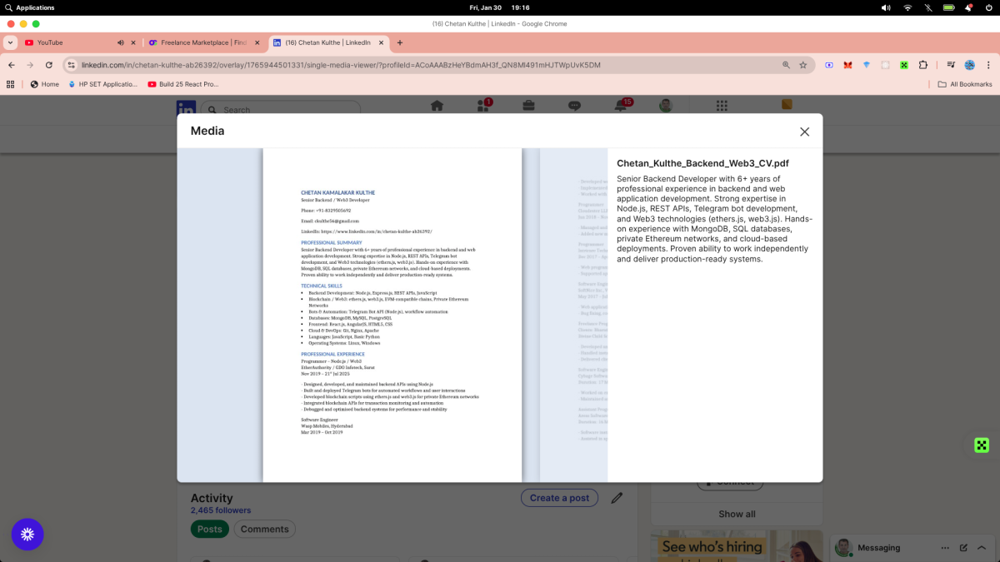Toggle the Comments filter pill
The height and width of the screenshot is (562, 1000).
pos(264,529)
